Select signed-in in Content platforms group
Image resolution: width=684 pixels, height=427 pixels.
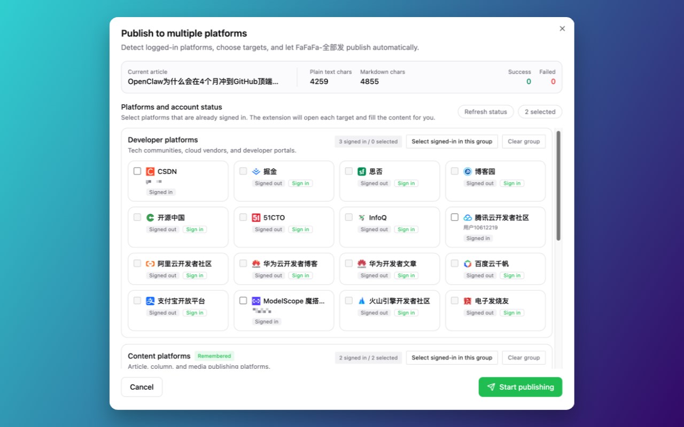452,358
